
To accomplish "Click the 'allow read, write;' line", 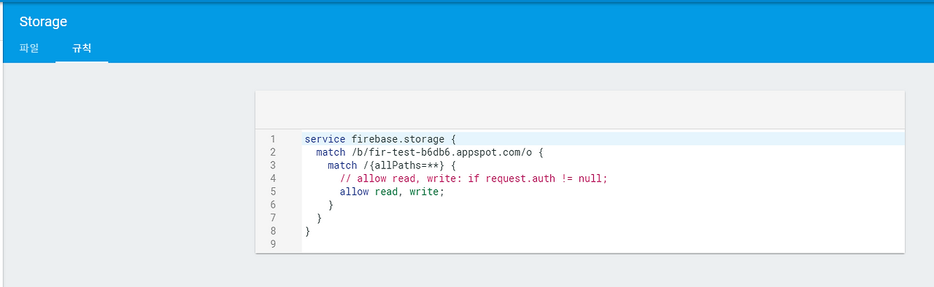I will [392, 192].
